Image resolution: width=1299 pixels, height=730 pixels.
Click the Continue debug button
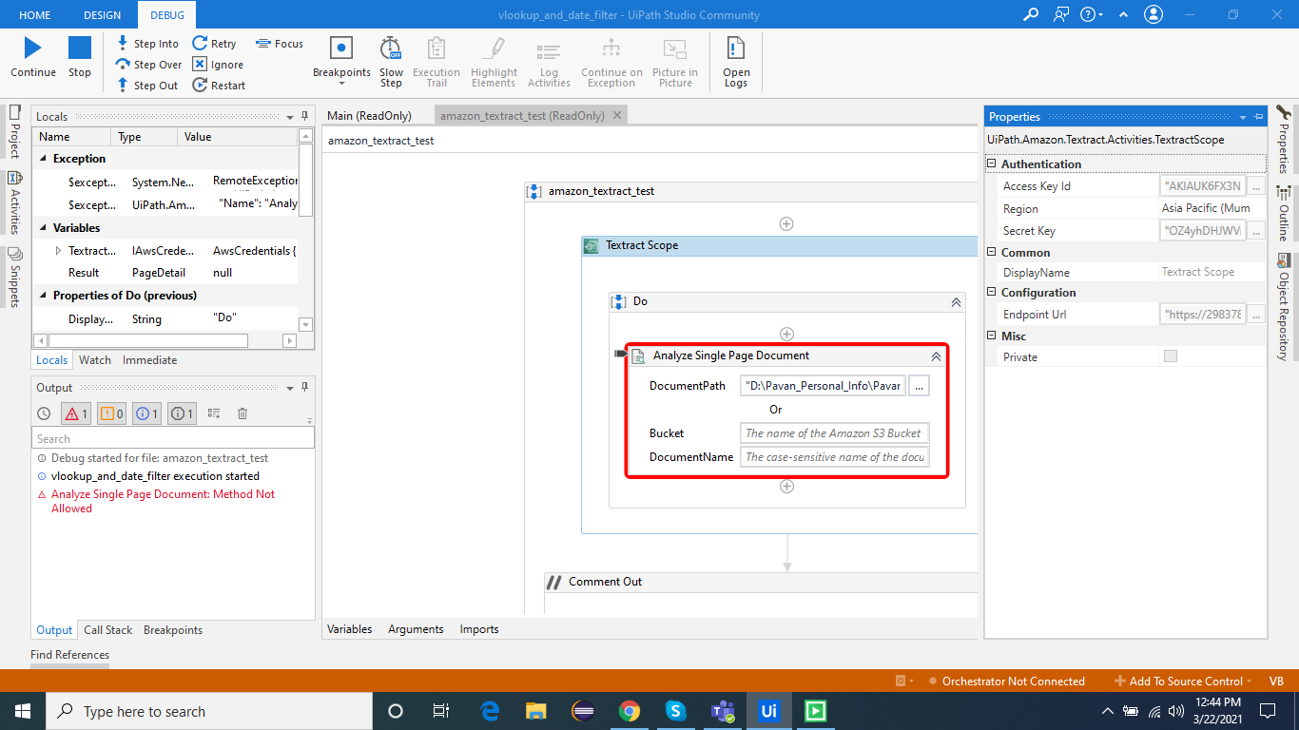click(x=33, y=57)
